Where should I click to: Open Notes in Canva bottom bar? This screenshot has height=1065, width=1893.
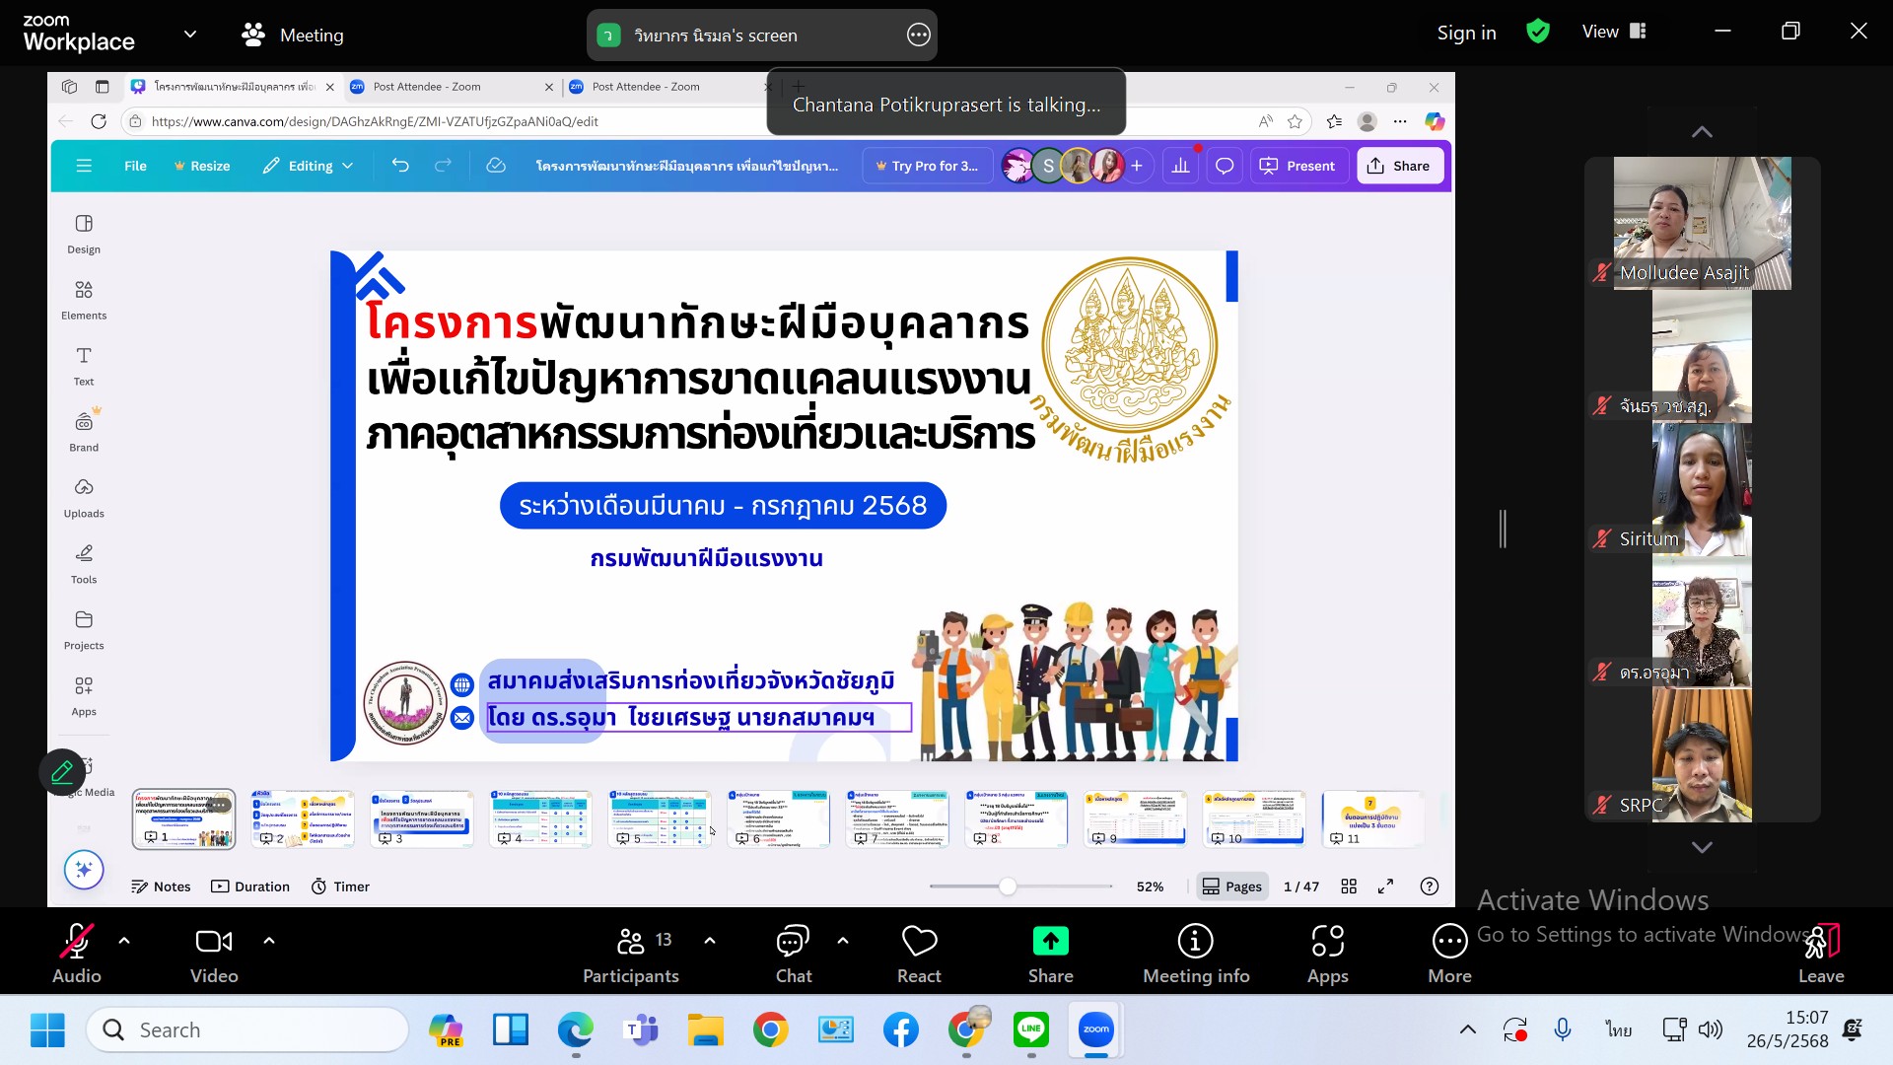tap(161, 887)
